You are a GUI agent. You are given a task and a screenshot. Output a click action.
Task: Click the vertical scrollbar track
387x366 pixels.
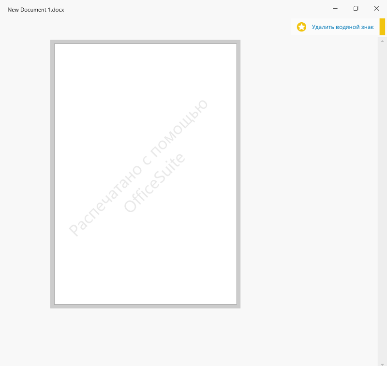click(x=382, y=202)
